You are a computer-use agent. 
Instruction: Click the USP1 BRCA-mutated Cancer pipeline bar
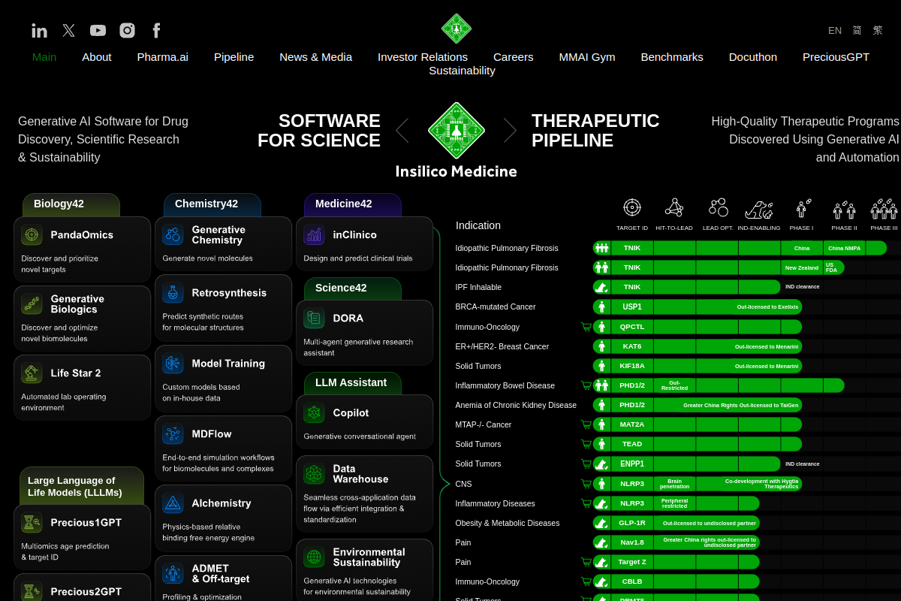[x=698, y=307]
